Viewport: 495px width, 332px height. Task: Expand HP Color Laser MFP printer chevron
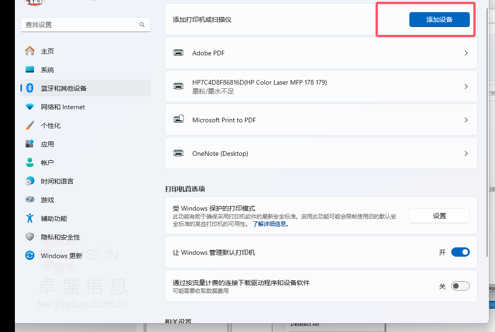coord(466,86)
